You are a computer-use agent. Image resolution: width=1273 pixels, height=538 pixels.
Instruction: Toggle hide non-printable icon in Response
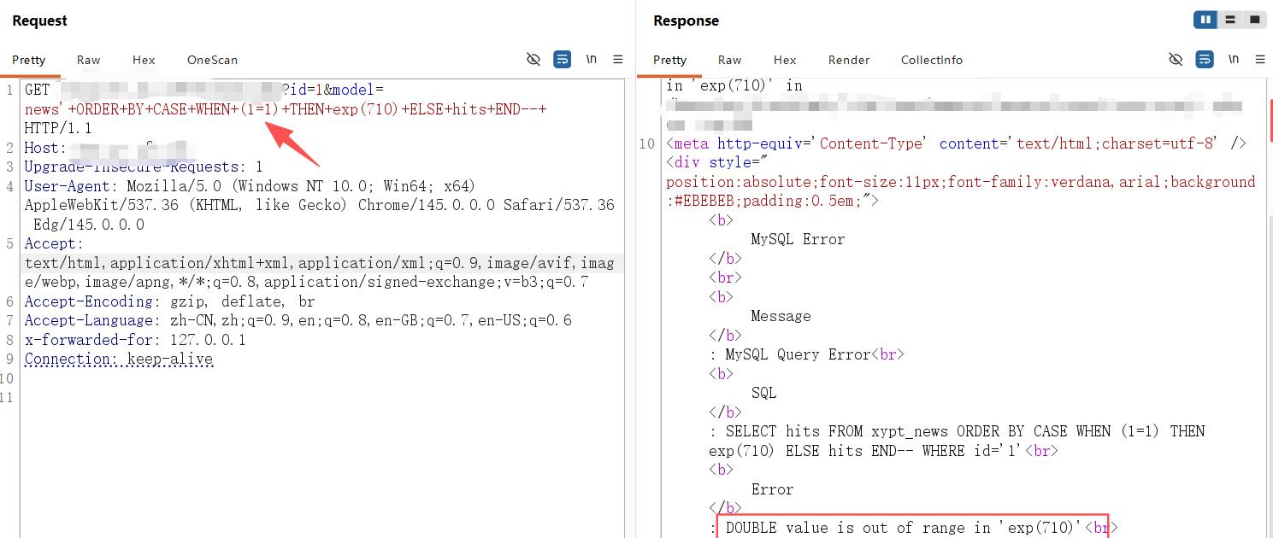click(1176, 59)
